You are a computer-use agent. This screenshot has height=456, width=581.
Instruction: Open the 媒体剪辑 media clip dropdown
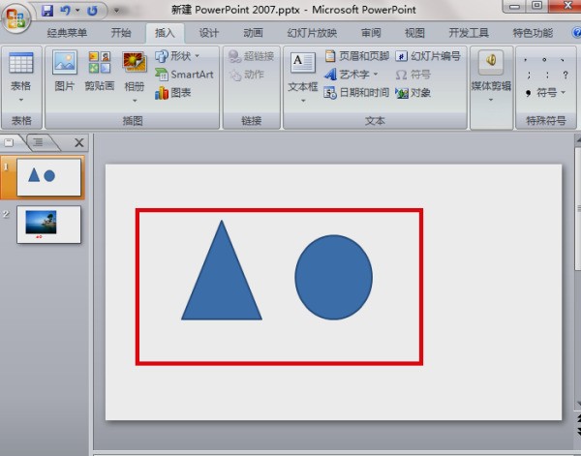coord(493,87)
